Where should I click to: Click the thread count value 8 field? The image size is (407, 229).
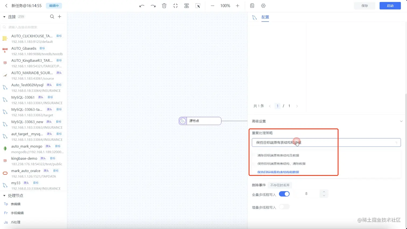click(x=306, y=194)
